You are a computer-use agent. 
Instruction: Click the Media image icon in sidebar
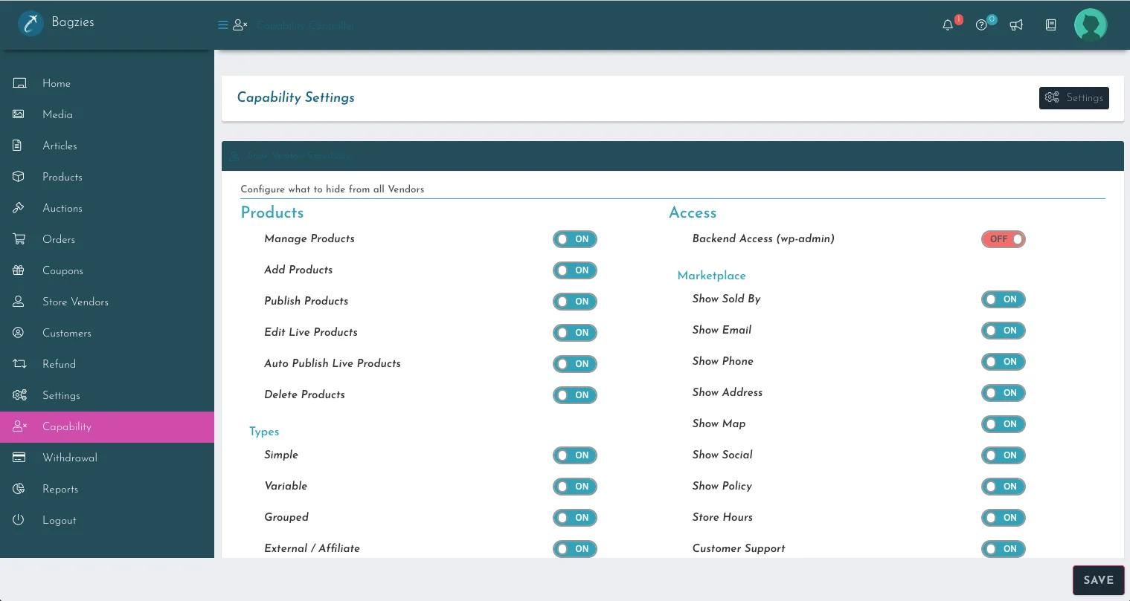pyautogui.click(x=19, y=114)
